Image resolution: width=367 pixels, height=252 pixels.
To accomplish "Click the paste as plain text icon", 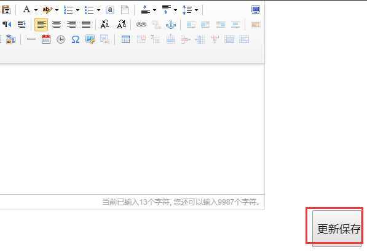I will (6, 10).
